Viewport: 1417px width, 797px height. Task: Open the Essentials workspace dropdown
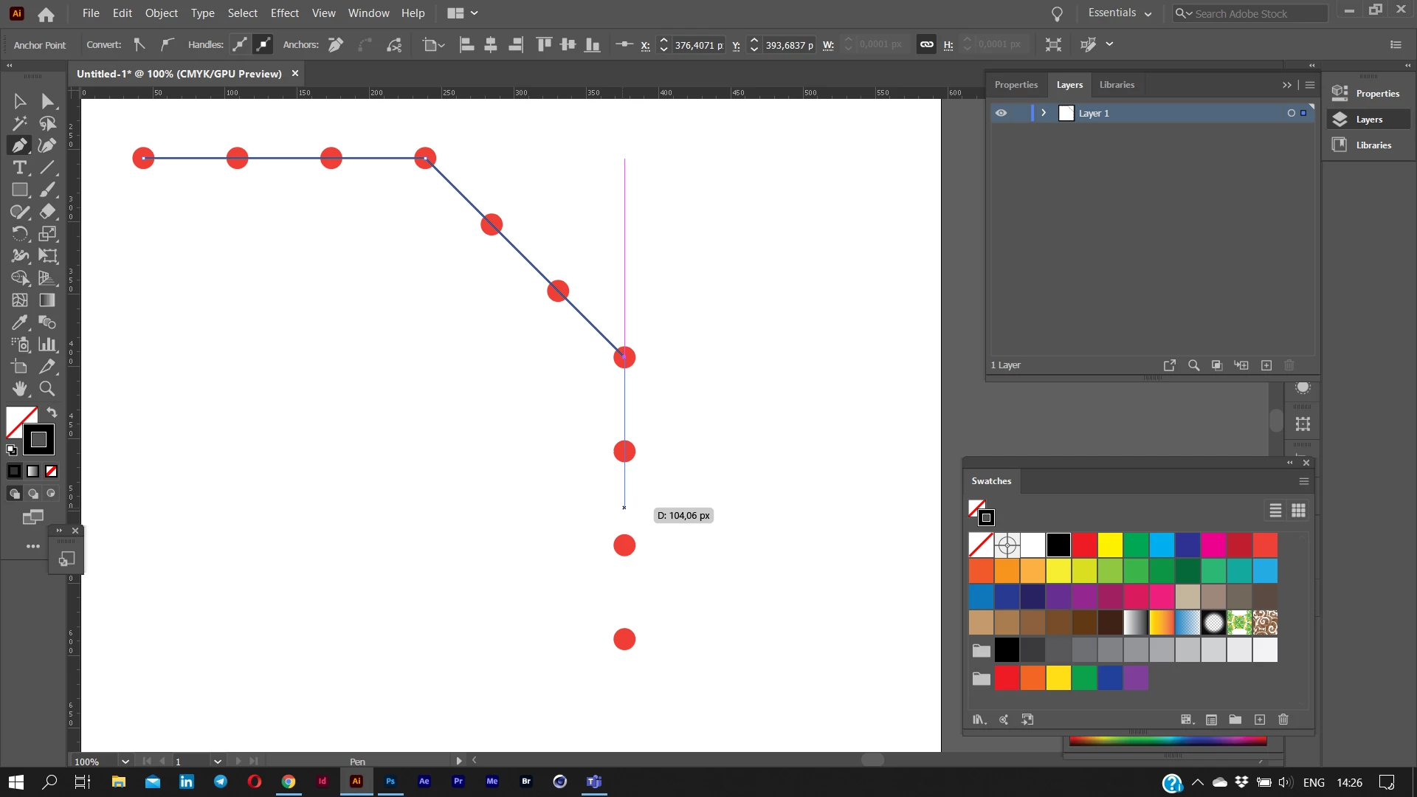pyautogui.click(x=1120, y=13)
